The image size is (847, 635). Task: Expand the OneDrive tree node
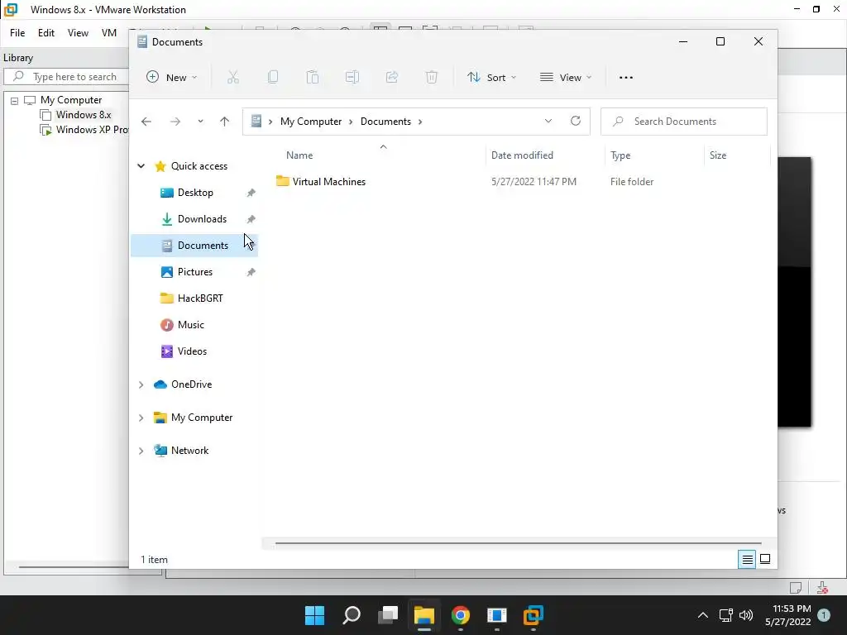pyautogui.click(x=141, y=384)
